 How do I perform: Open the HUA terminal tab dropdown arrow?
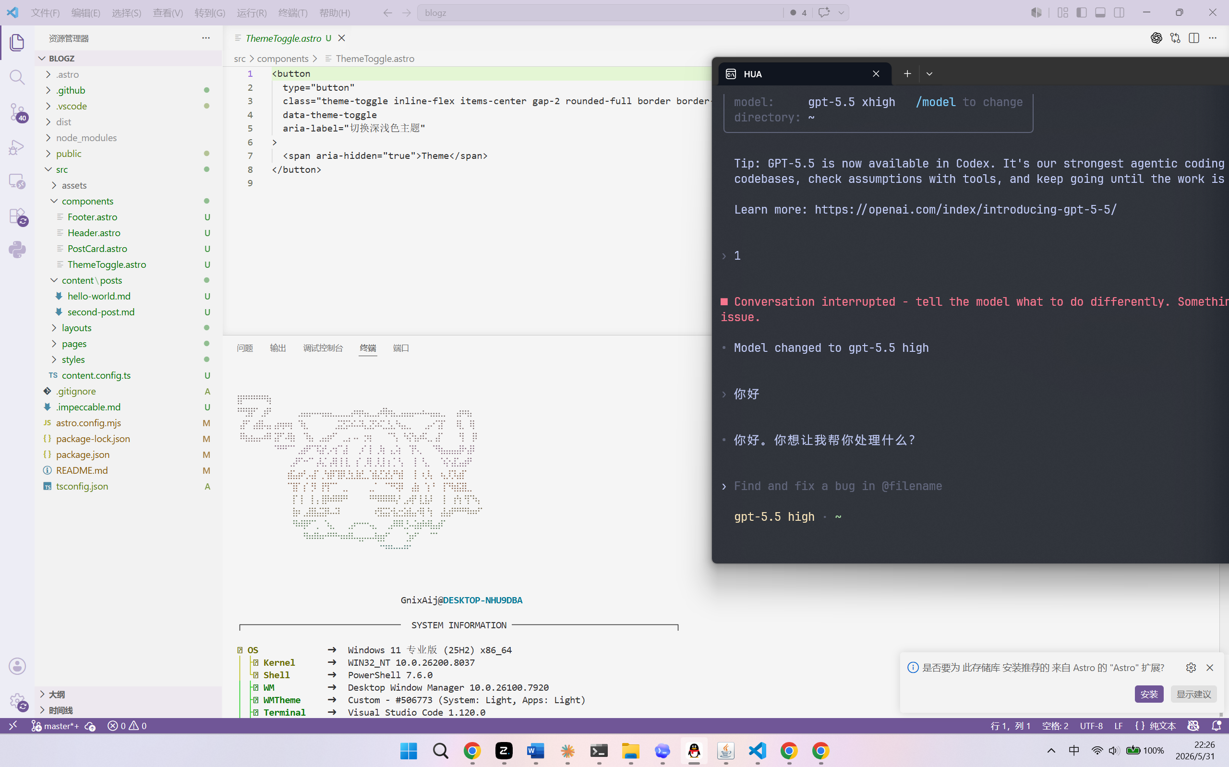[x=929, y=74]
